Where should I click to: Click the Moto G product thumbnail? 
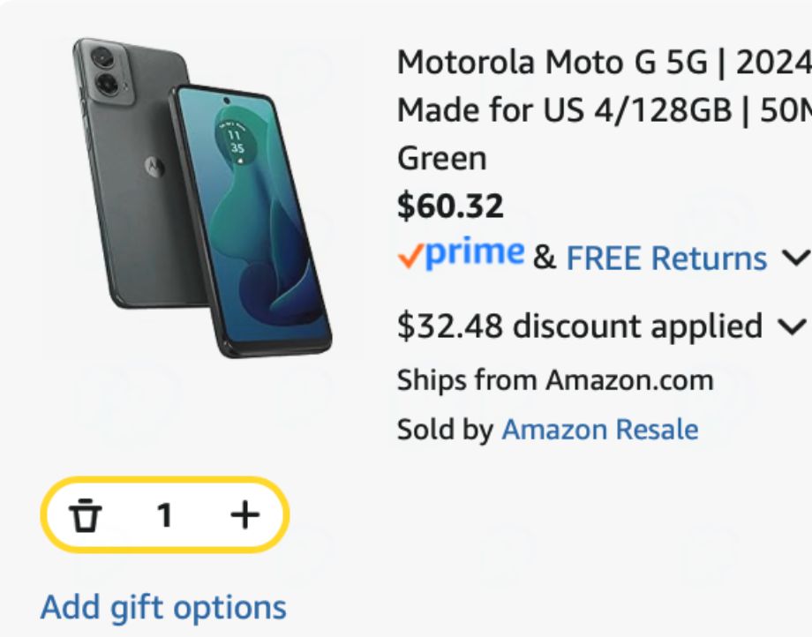[x=202, y=197]
